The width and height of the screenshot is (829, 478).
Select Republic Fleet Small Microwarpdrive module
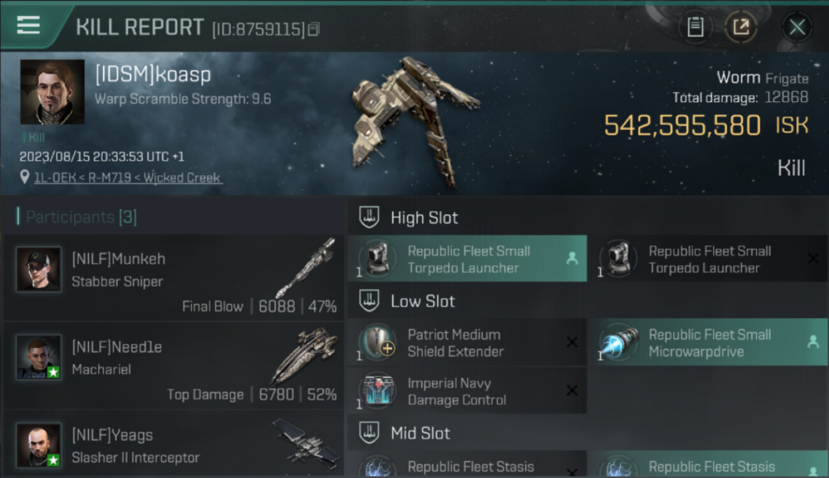coord(708,342)
